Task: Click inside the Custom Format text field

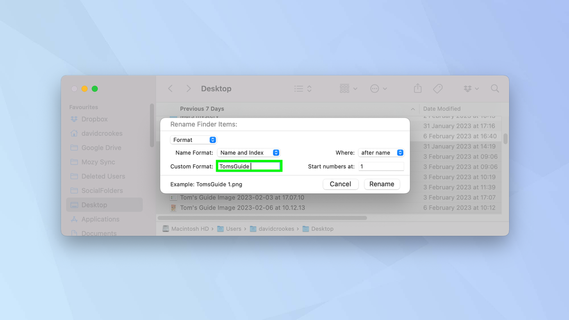Action: tap(249, 166)
